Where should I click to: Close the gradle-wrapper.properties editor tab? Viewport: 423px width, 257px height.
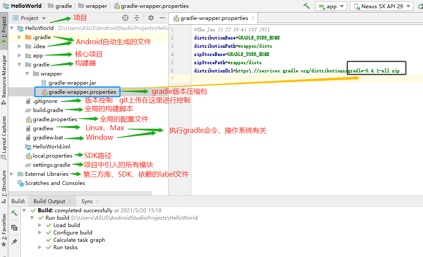[253, 18]
